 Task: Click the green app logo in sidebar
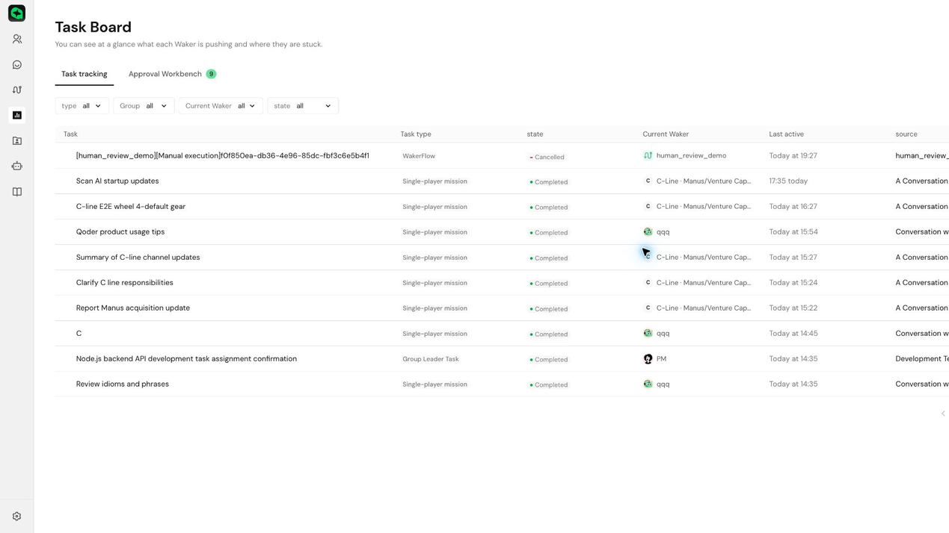[16, 13]
